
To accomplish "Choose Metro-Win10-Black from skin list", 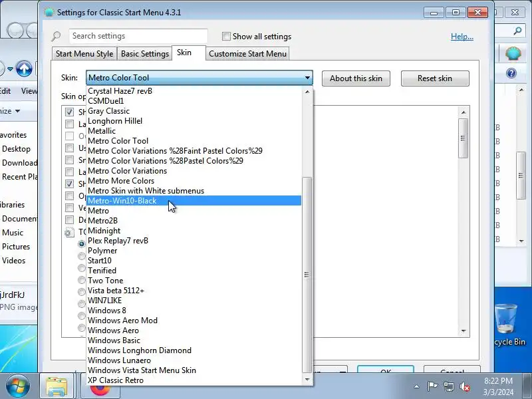I will pyautogui.click(x=194, y=201).
